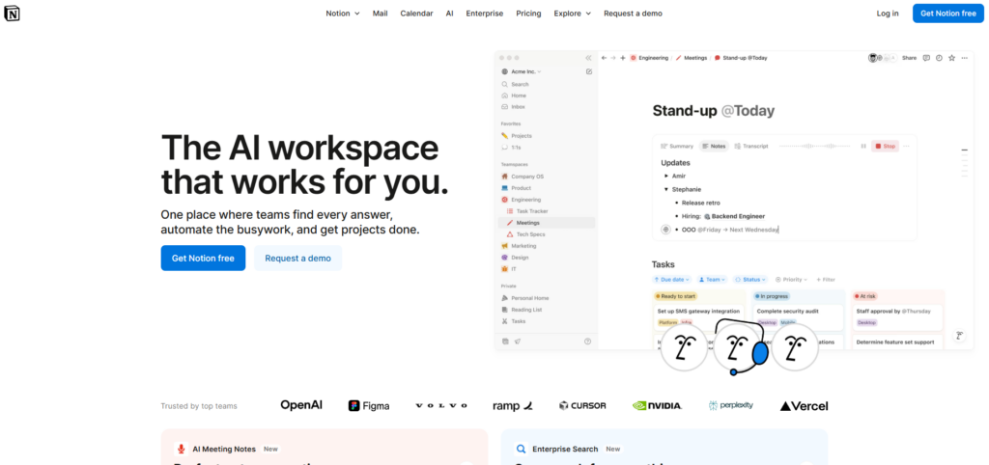Image resolution: width=989 pixels, height=465 pixels.
Task: Click the star favorite icon
Action: 951,58
